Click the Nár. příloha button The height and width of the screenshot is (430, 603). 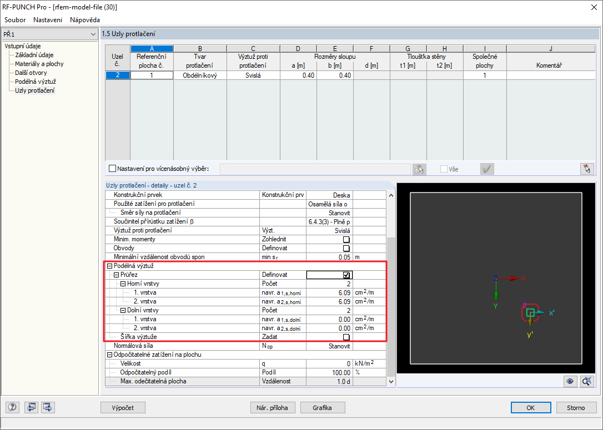coord(272,408)
